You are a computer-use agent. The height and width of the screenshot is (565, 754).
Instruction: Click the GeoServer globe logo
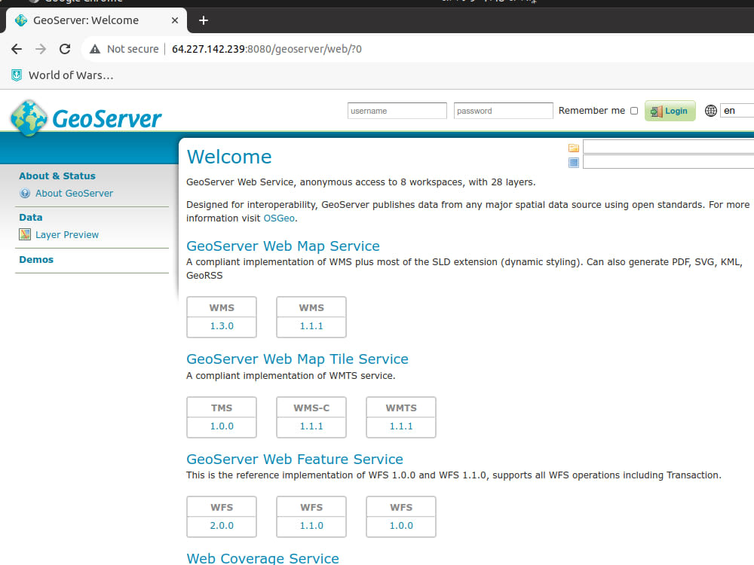(29, 118)
